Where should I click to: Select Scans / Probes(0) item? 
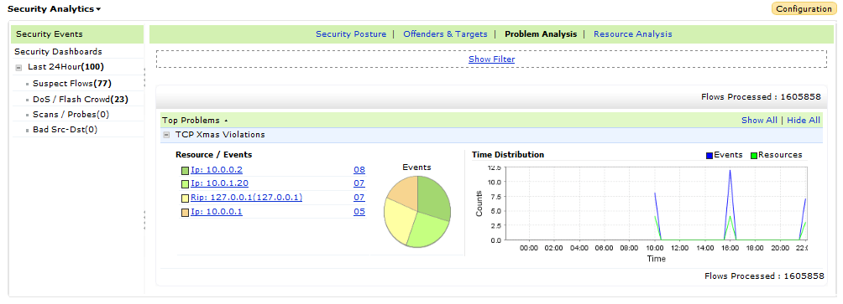(71, 114)
